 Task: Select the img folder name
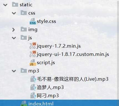[x=33, y=30]
